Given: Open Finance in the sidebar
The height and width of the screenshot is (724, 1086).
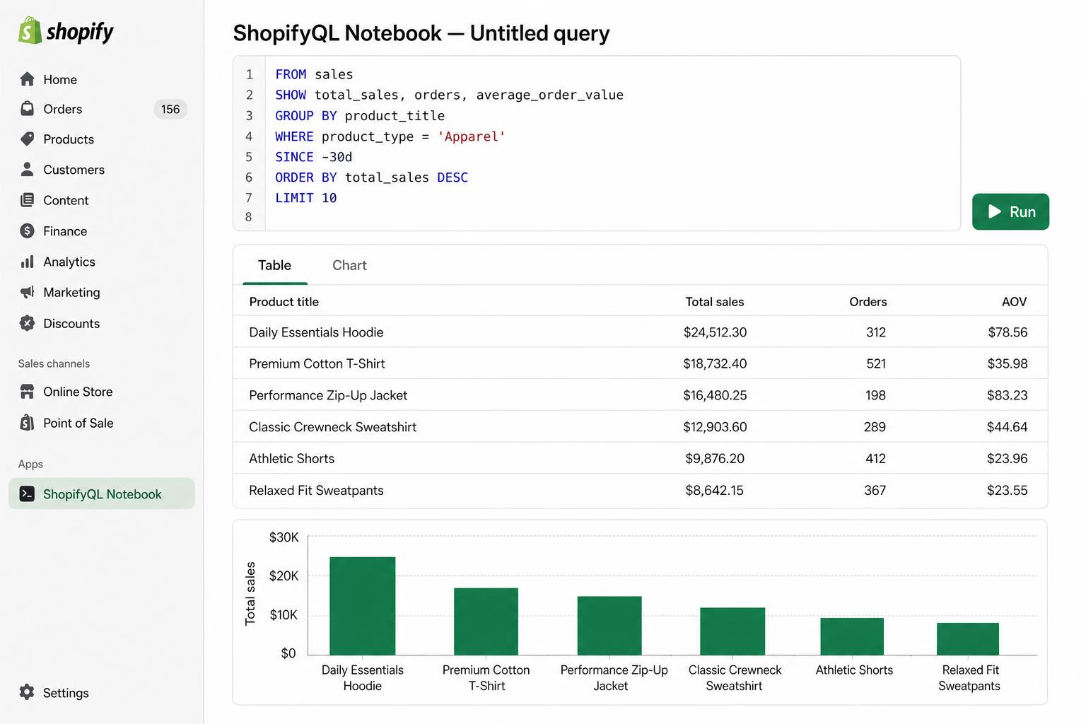Looking at the screenshot, I should tap(65, 231).
